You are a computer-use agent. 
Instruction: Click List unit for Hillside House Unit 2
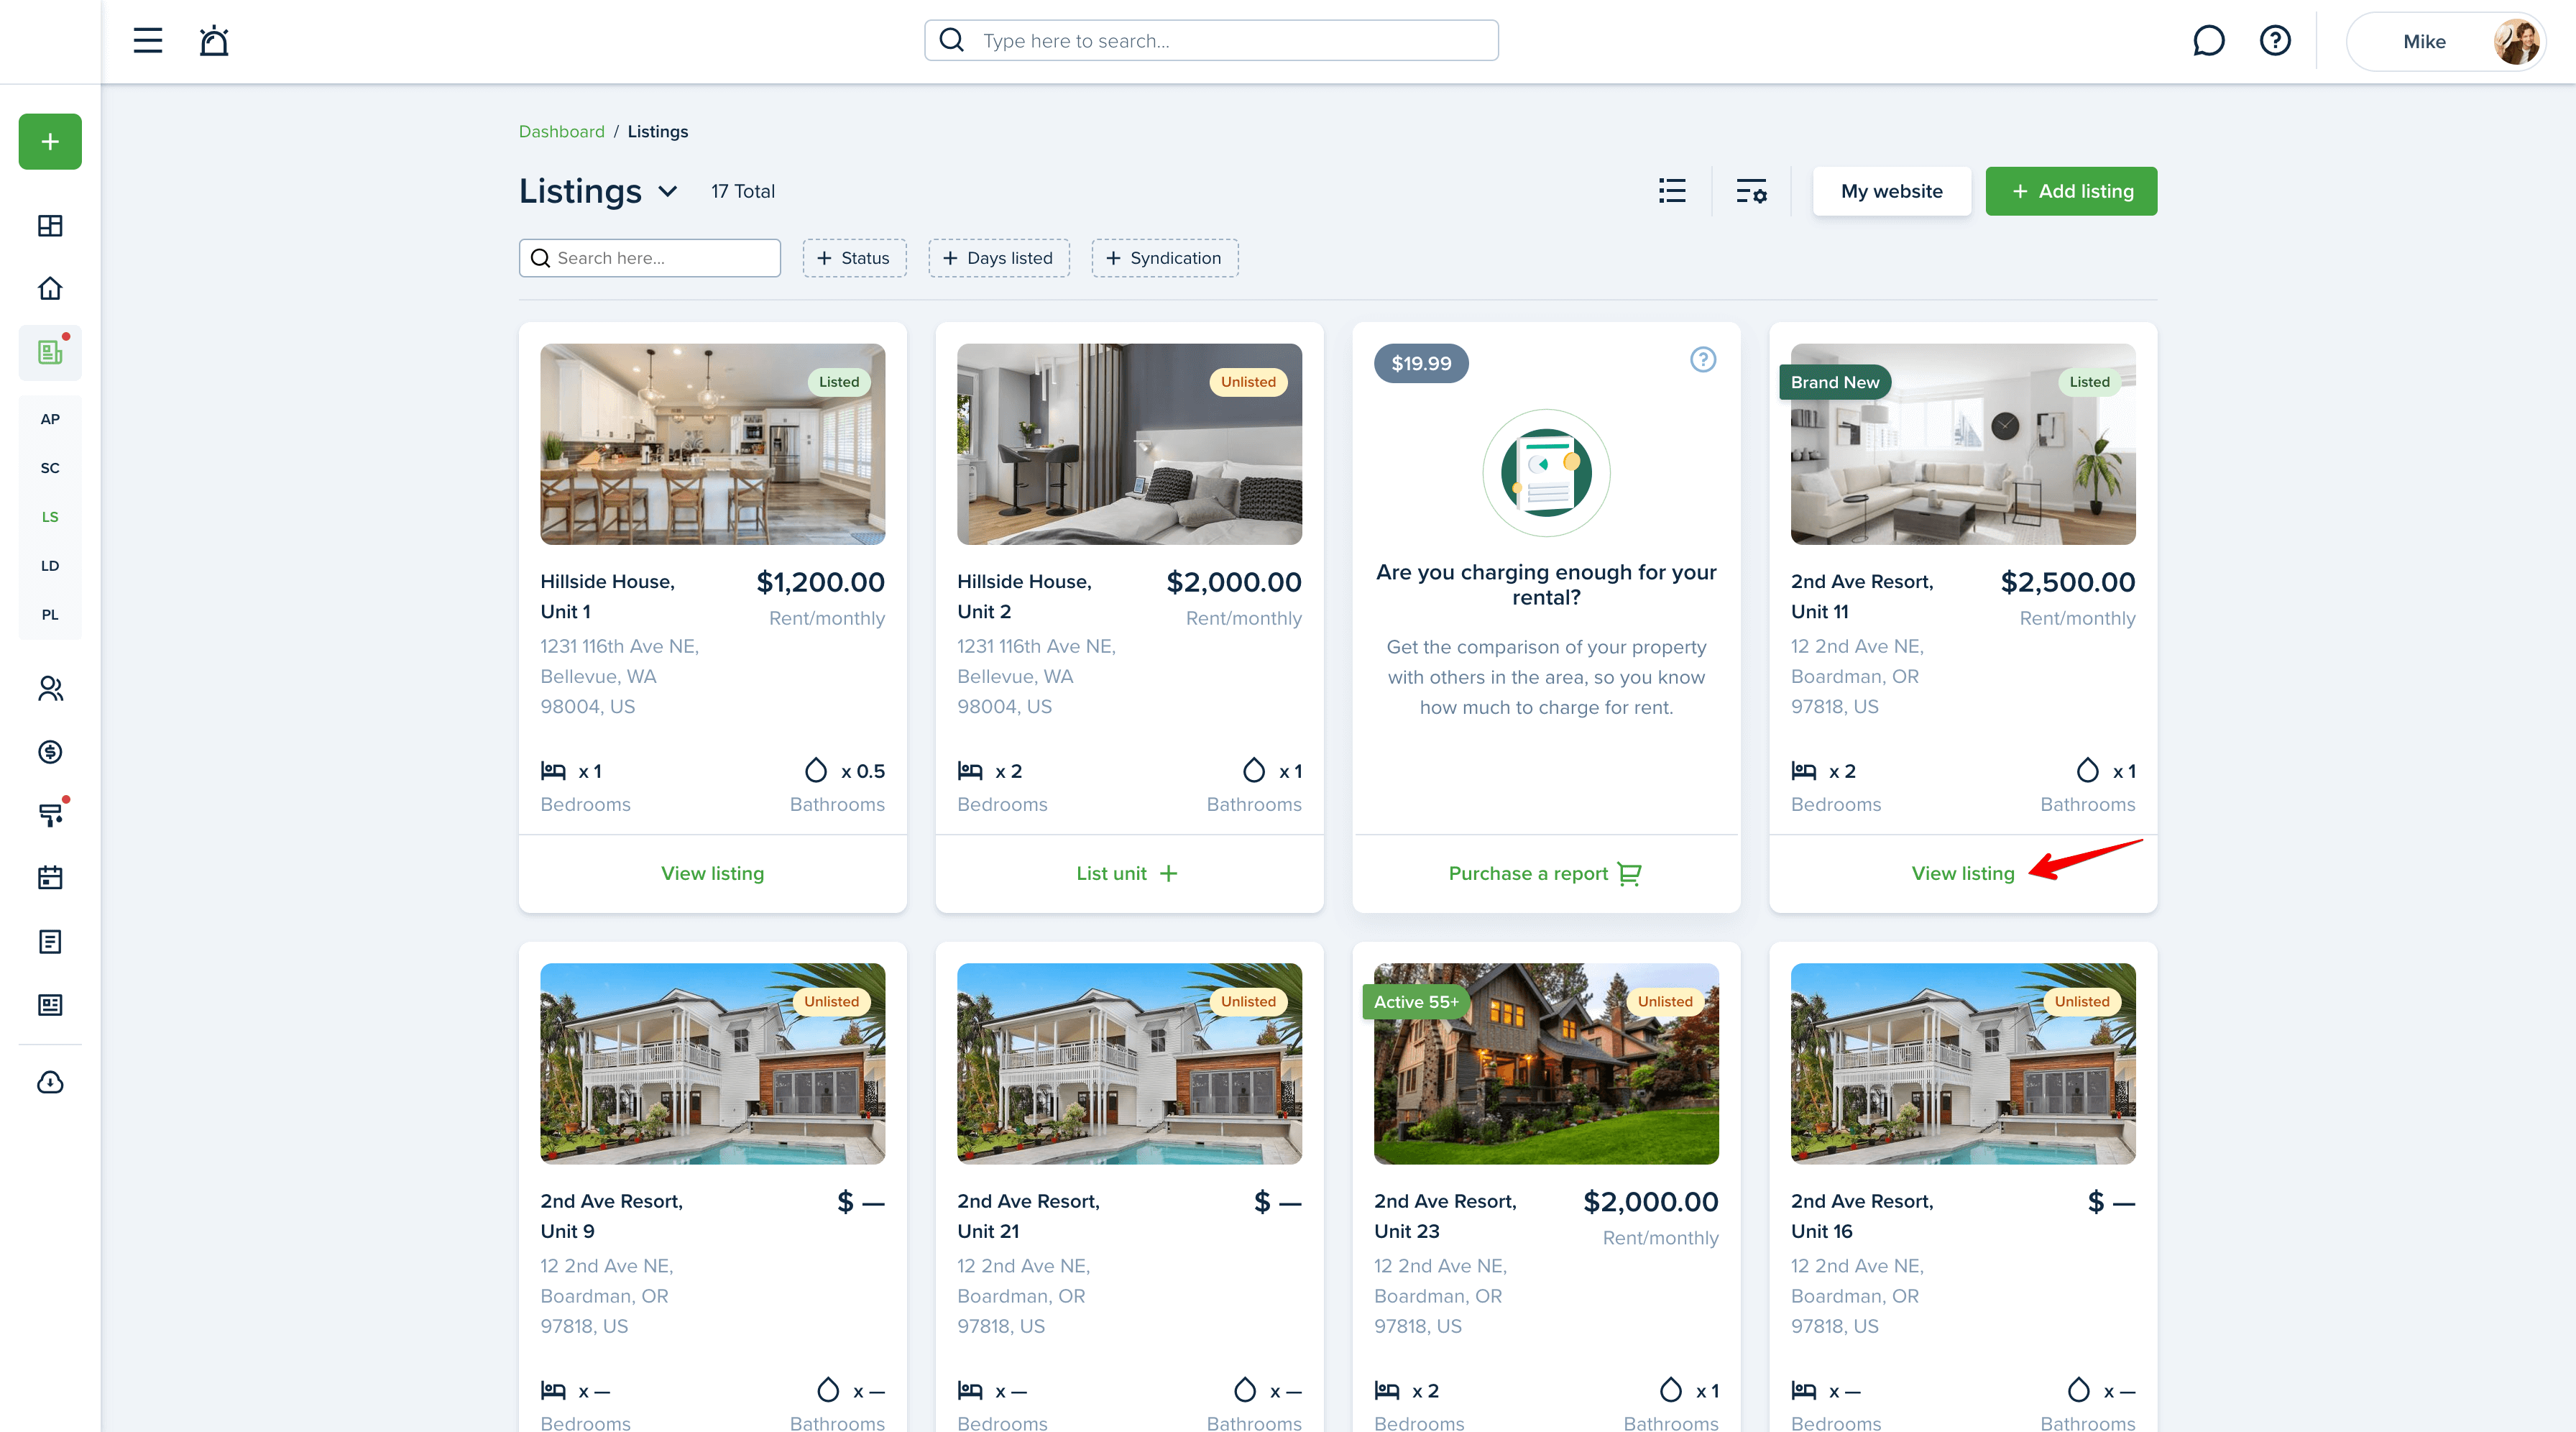pos(1128,874)
